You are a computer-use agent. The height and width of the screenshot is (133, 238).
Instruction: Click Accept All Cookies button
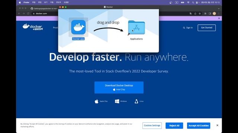click(x=199, y=126)
